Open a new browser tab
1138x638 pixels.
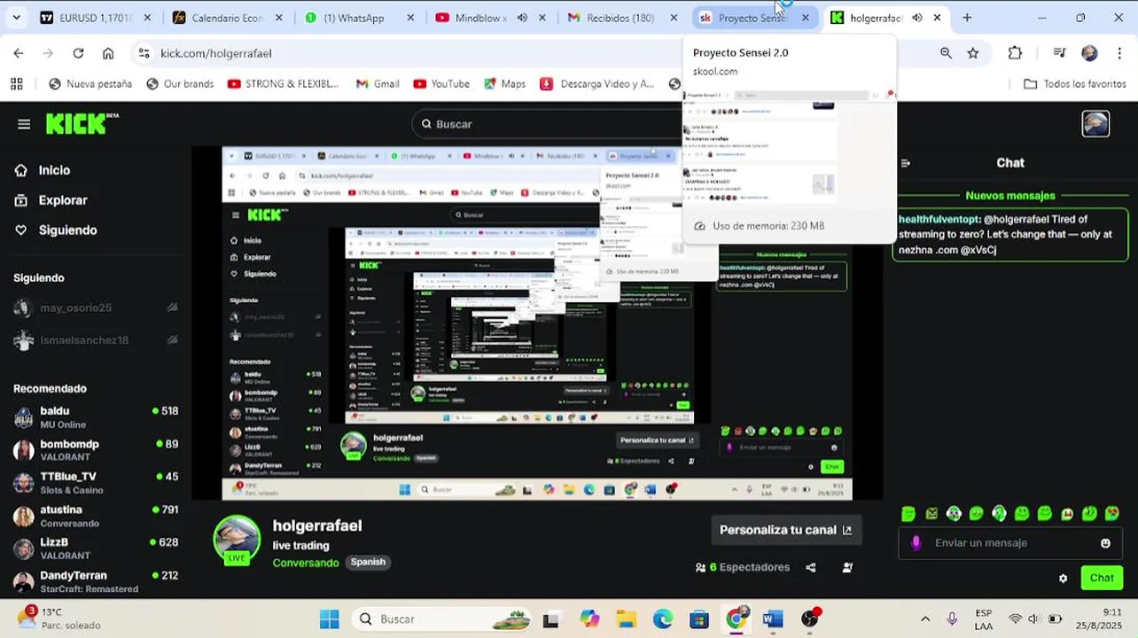click(x=967, y=18)
